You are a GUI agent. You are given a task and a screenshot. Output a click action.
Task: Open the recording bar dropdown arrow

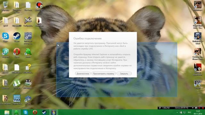point(193,108)
